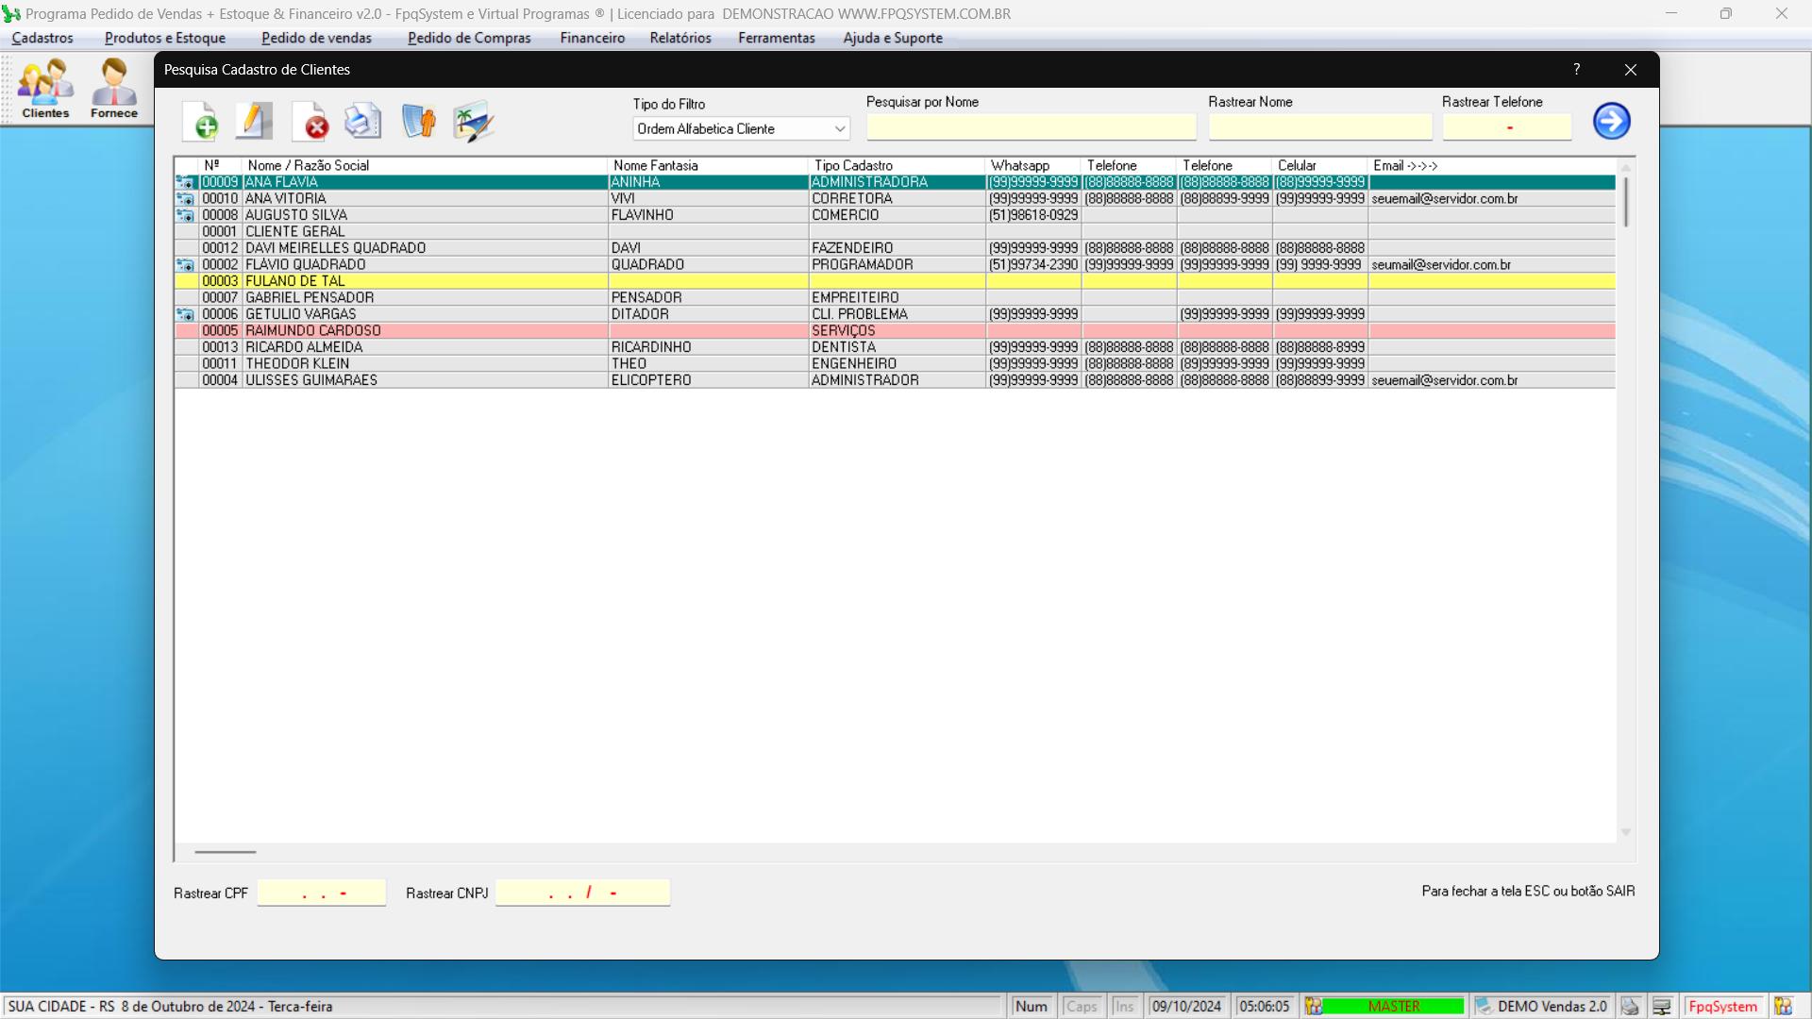Open Clientes from the main toolbar
The width and height of the screenshot is (1812, 1019).
[45, 89]
